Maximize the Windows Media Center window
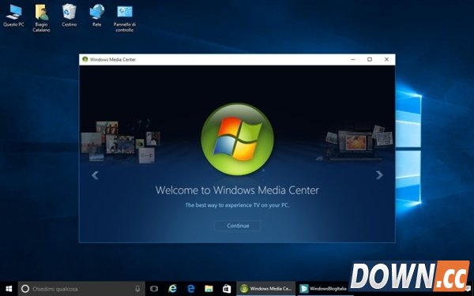The image size is (474, 296). pos(370,59)
